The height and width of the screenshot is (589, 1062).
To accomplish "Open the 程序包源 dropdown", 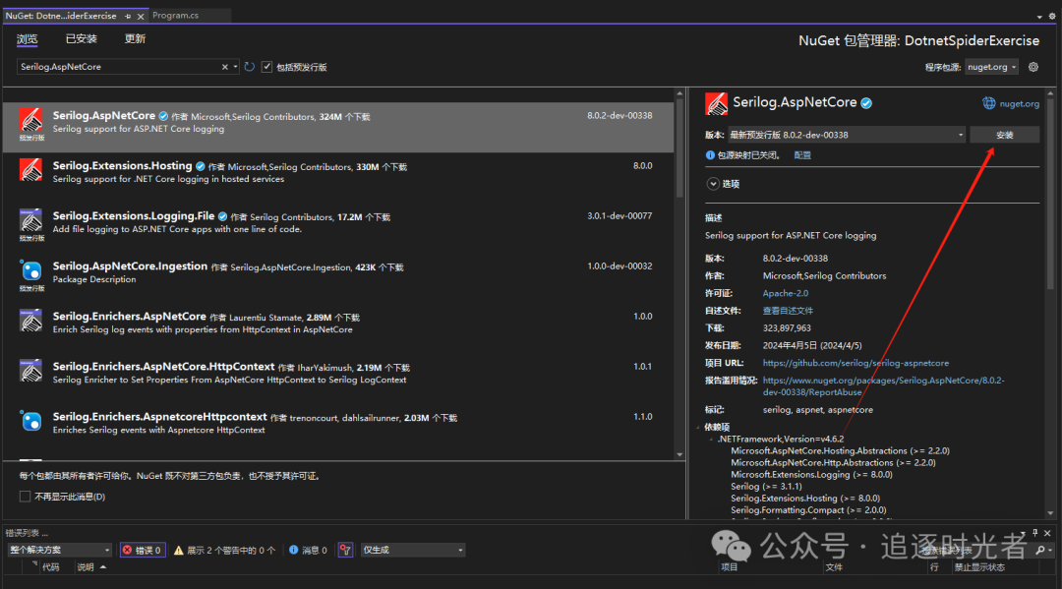I will tap(990, 66).
